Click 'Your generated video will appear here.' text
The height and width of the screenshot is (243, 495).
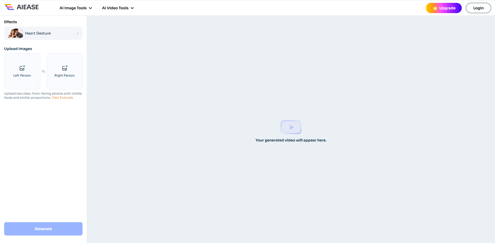pyautogui.click(x=291, y=140)
